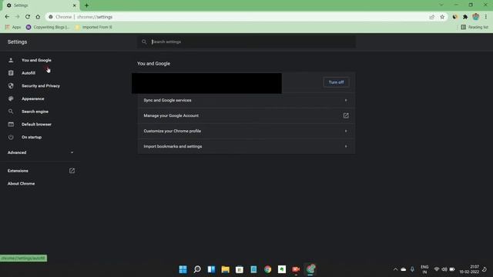Open the Apps bookmarks shortcut
The height and width of the screenshot is (277, 493).
coord(13,28)
